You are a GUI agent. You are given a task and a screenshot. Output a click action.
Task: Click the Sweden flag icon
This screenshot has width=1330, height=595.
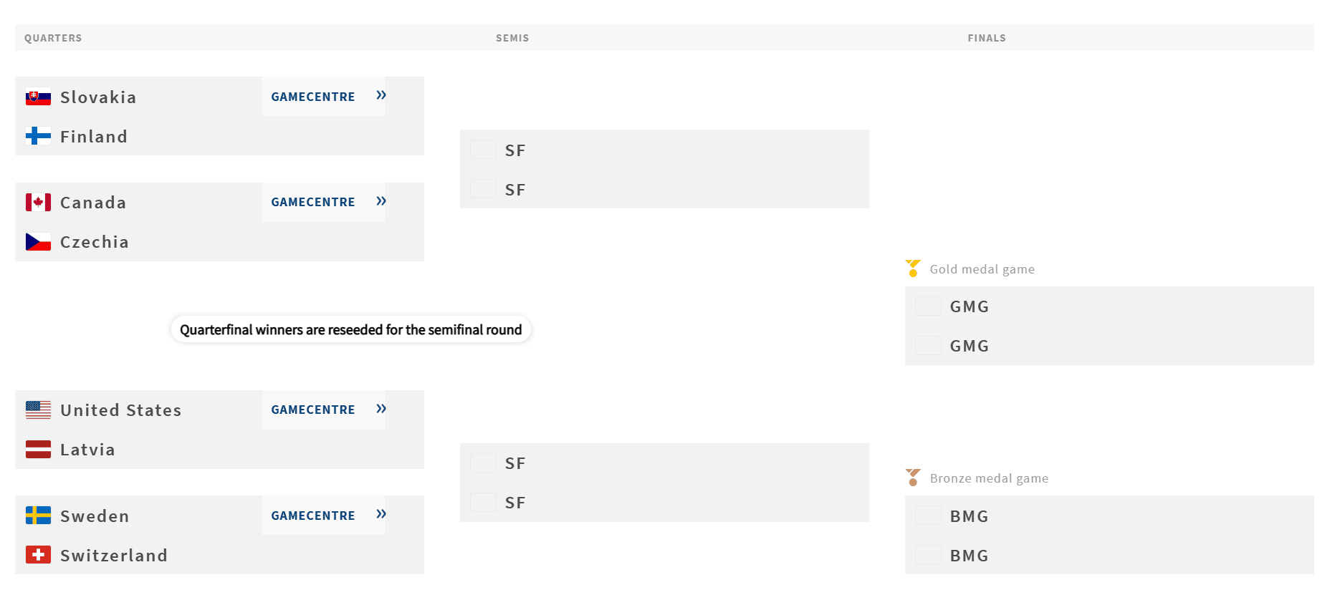(38, 516)
